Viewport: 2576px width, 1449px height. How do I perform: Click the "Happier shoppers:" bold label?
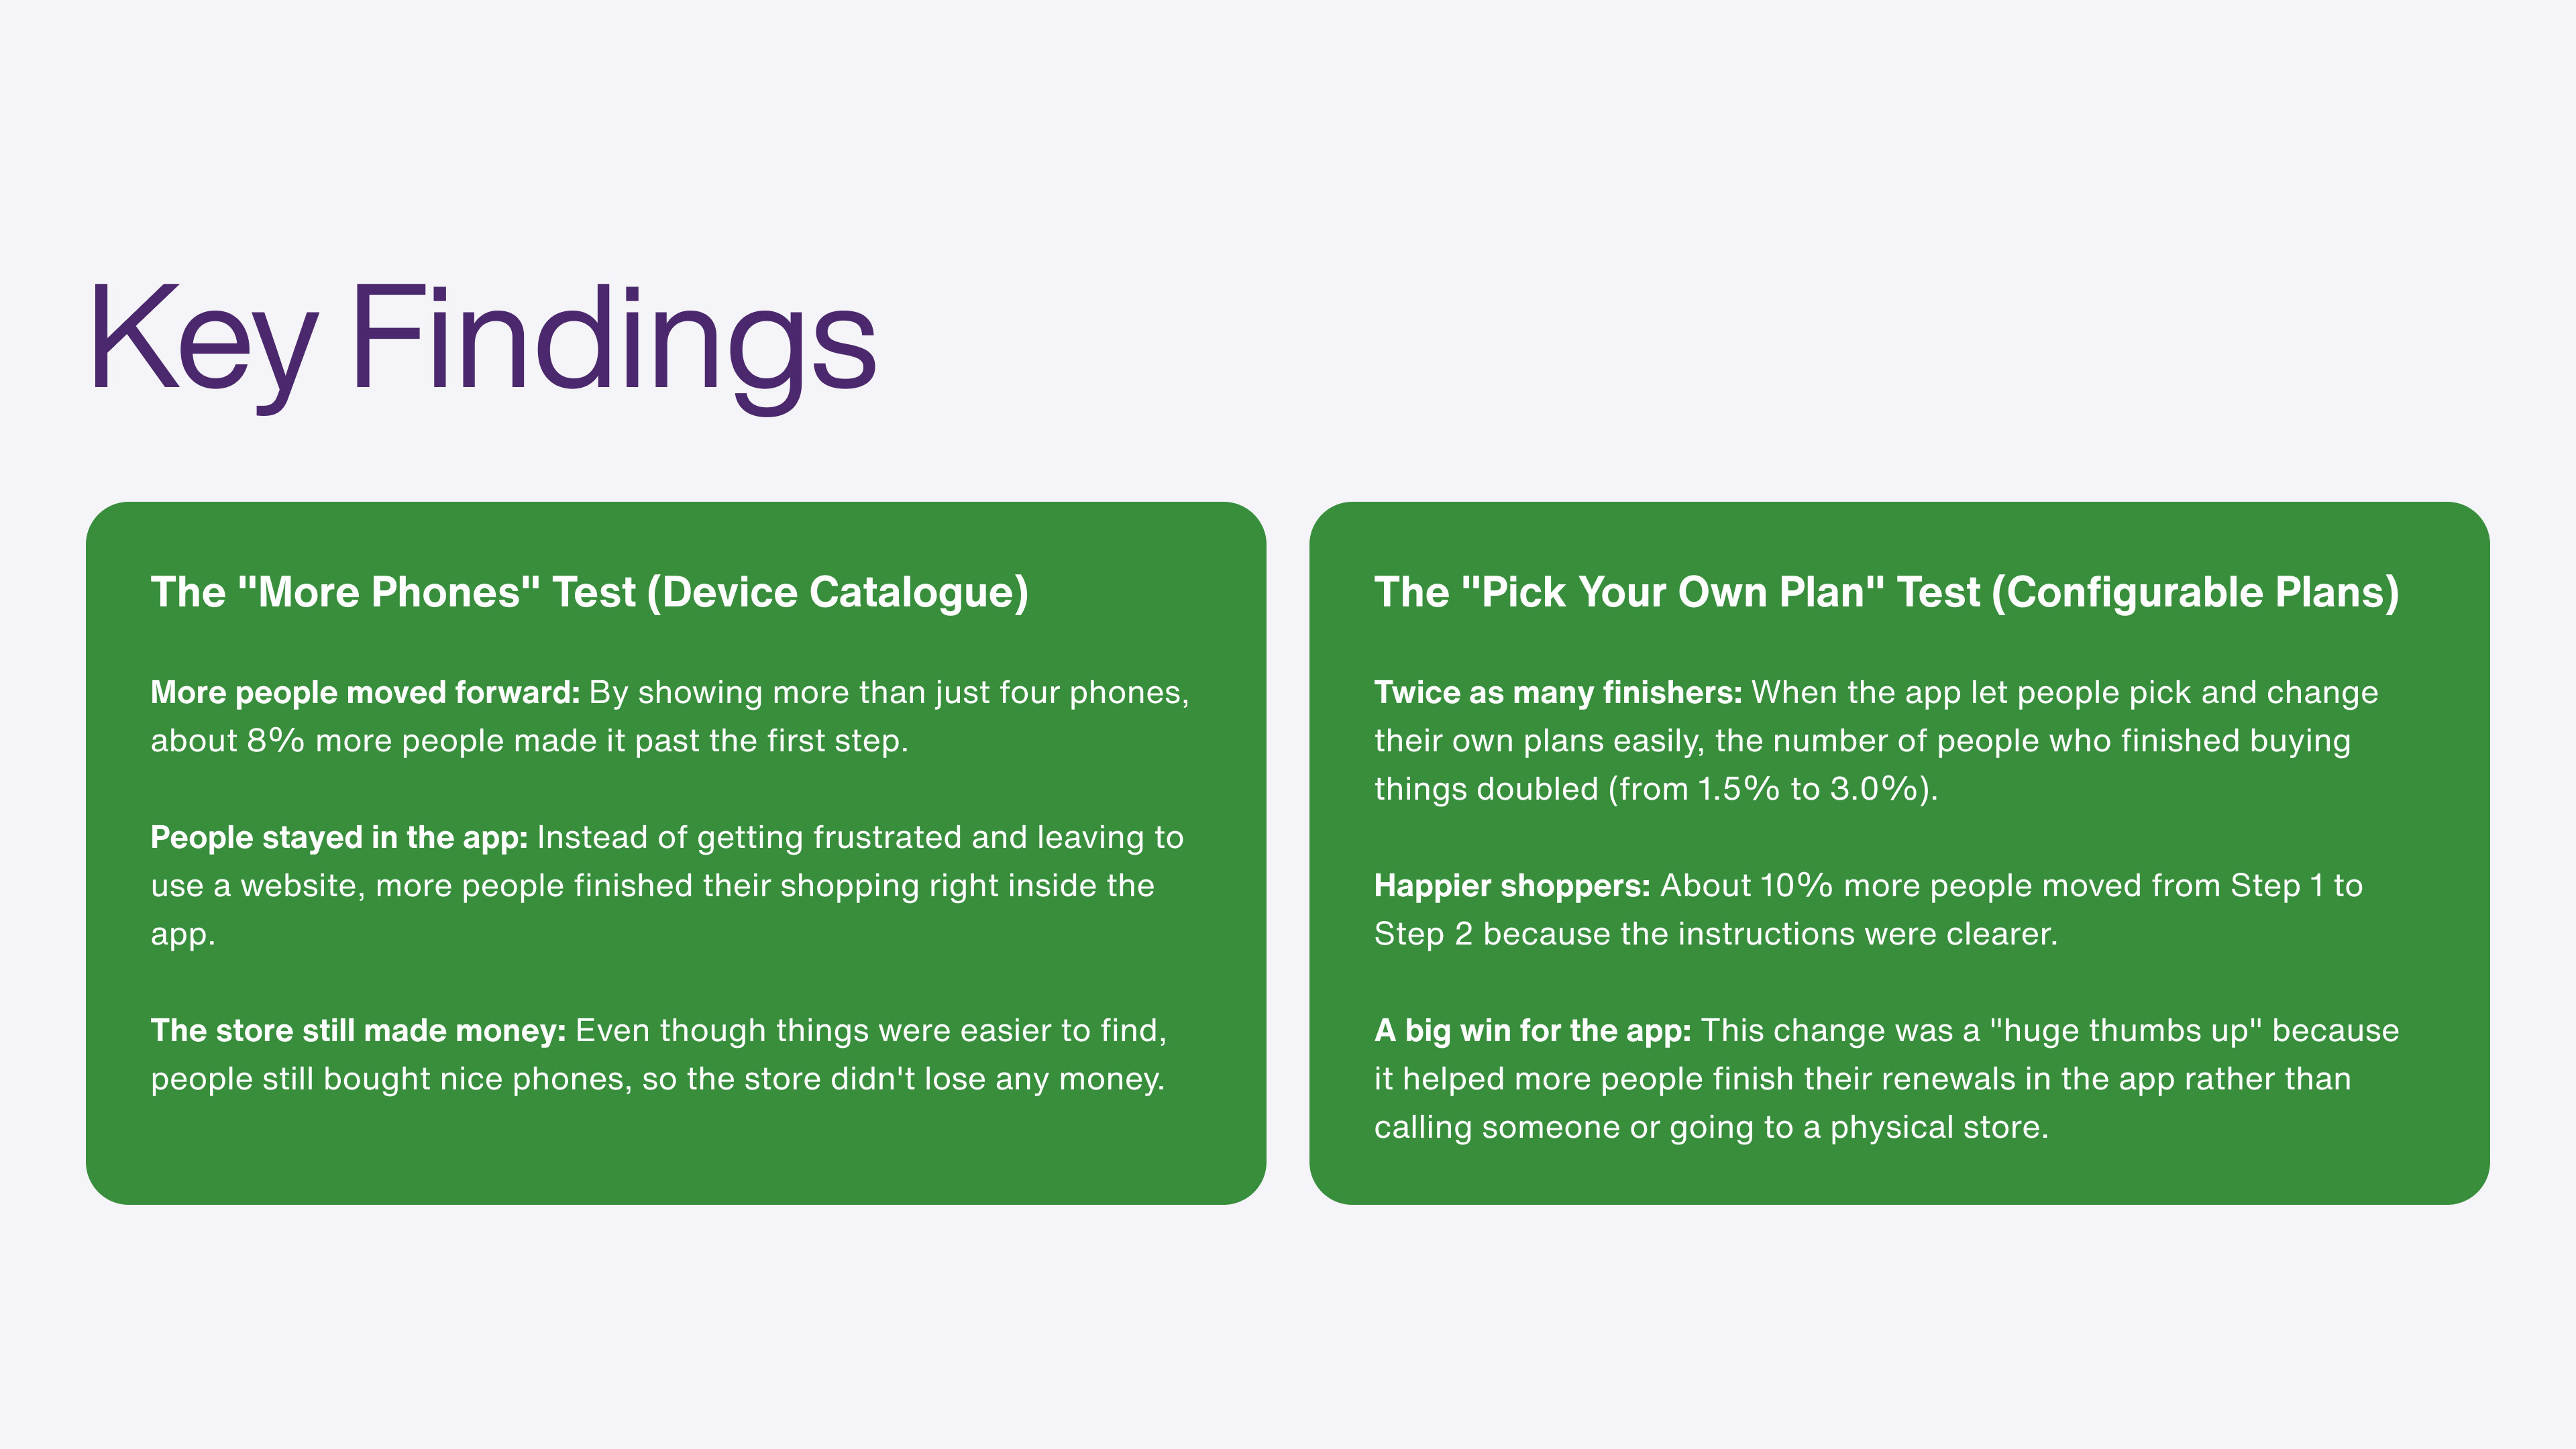[1511, 885]
